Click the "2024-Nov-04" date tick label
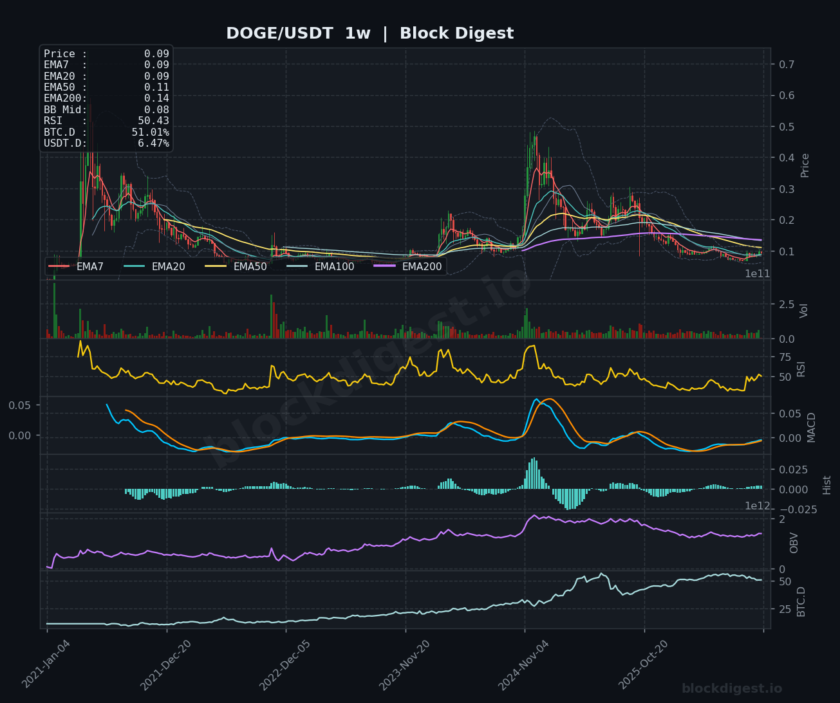The width and height of the screenshot is (840, 703). [523, 665]
